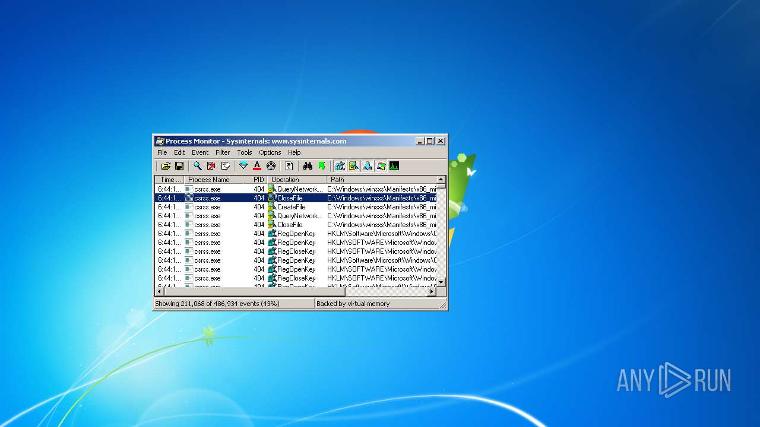
Task: Click the vertical scrollbar up arrow
Action: [441, 180]
